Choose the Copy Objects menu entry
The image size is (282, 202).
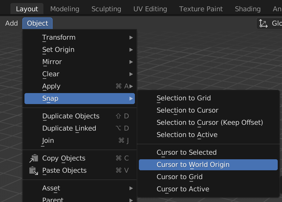pos(80,158)
